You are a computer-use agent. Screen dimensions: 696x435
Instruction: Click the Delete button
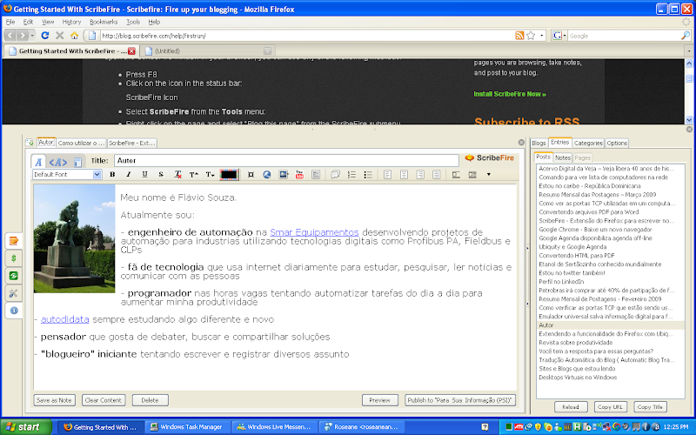[x=150, y=400]
